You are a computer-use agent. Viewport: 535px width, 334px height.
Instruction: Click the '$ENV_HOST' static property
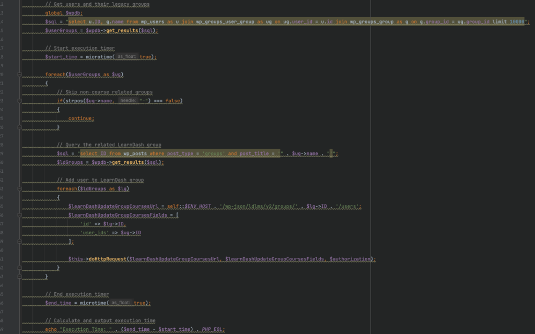click(197, 207)
